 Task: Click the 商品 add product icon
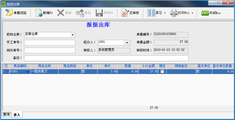pyautogui.click(x=80, y=13)
